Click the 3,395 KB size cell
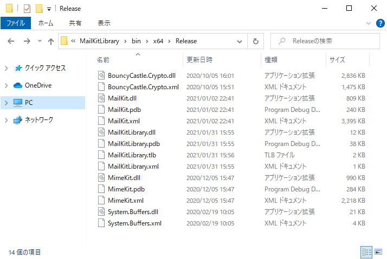The width and height of the screenshot is (387, 259). (x=353, y=121)
